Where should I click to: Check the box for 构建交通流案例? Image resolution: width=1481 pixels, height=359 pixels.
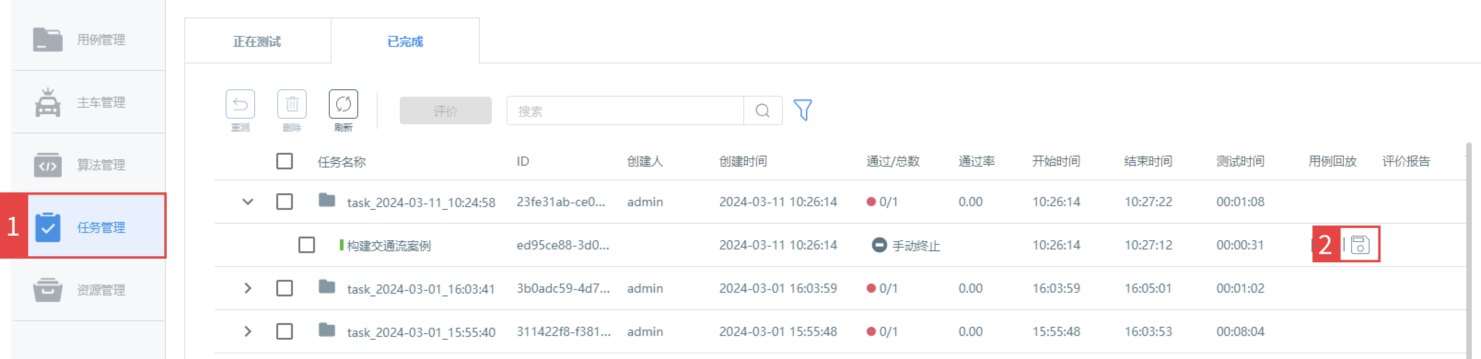click(x=306, y=245)
